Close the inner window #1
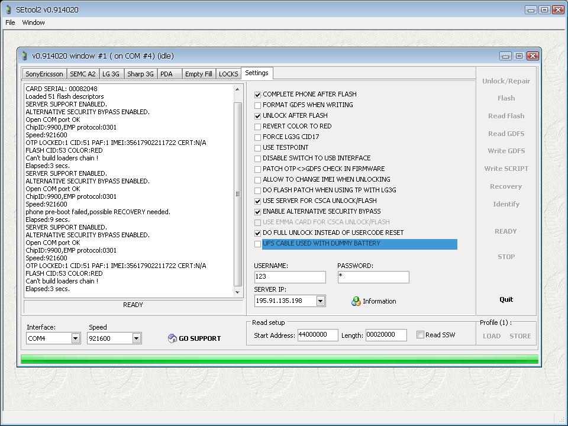 tap(532, 56)
